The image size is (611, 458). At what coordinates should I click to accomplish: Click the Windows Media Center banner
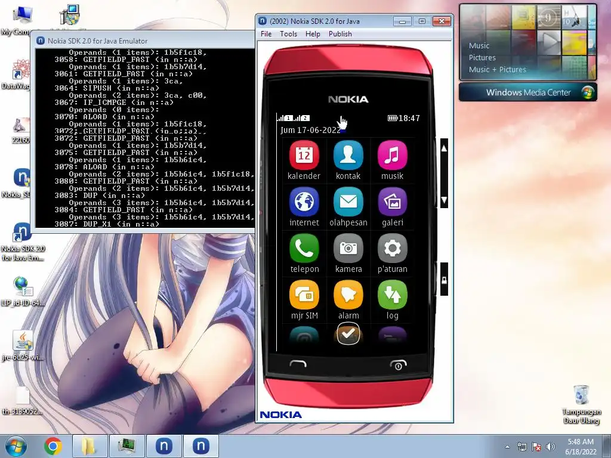pos(527,92)
